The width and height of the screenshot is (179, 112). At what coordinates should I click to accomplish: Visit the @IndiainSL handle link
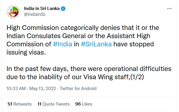[35, 14]
